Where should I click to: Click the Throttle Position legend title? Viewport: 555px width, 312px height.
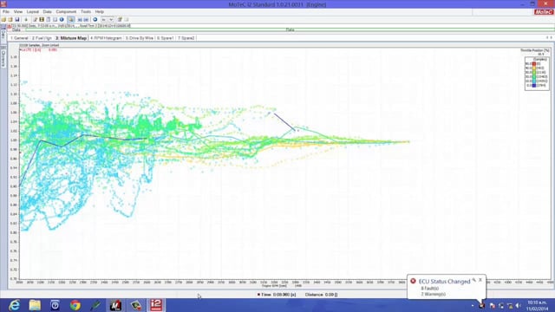(534, 50)
